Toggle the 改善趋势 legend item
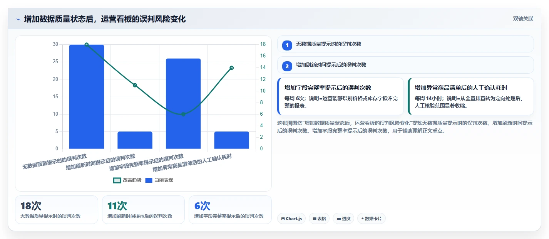 [127, 180]
